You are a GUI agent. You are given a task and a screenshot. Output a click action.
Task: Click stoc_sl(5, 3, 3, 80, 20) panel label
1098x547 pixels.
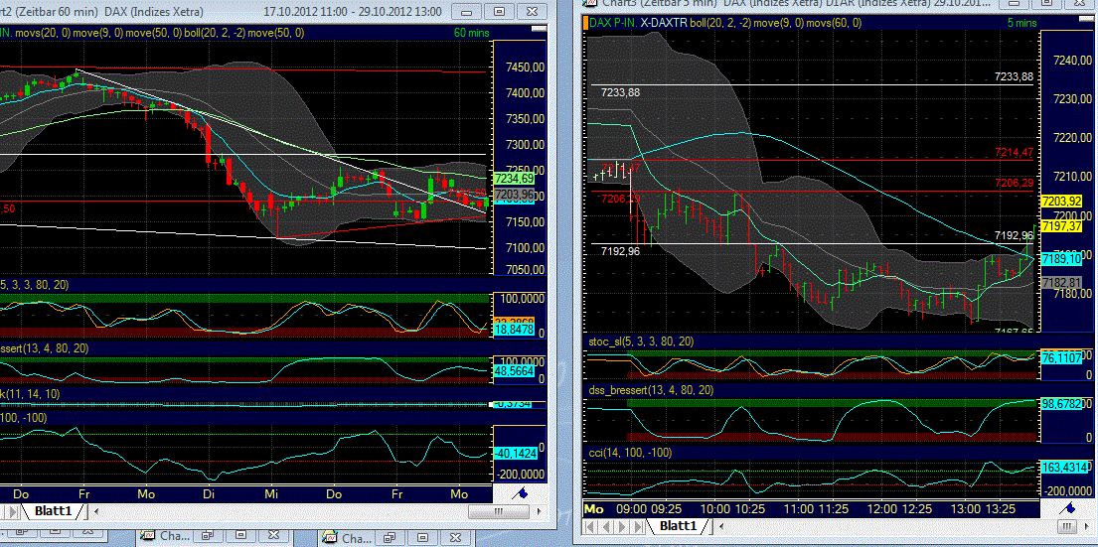pyautogui.click(x=641, y=342)
